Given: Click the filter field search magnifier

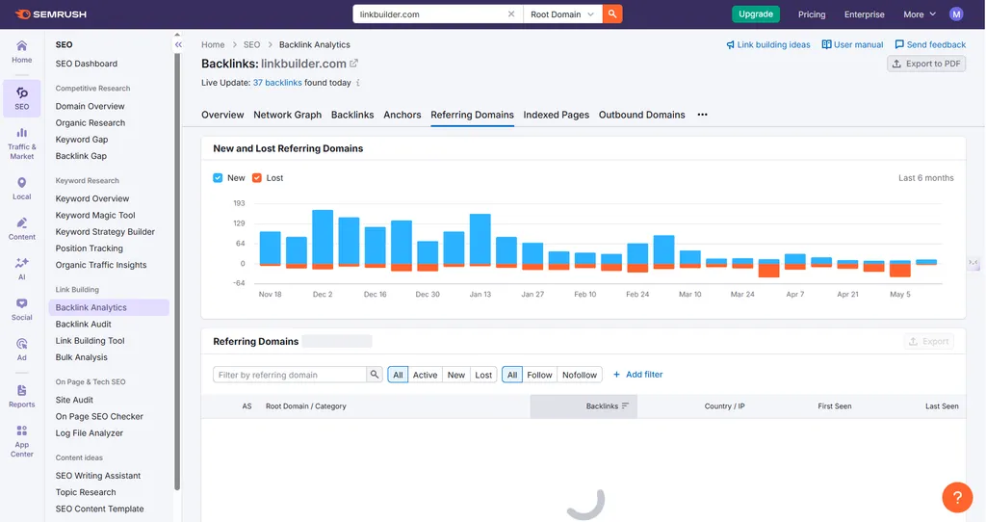Looking at the screenshot, I should (x=375, y=375).
